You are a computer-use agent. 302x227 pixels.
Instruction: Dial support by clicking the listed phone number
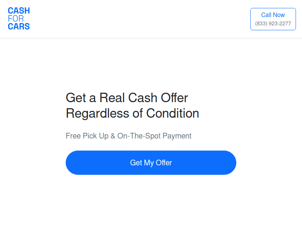(x=273, y=23)
